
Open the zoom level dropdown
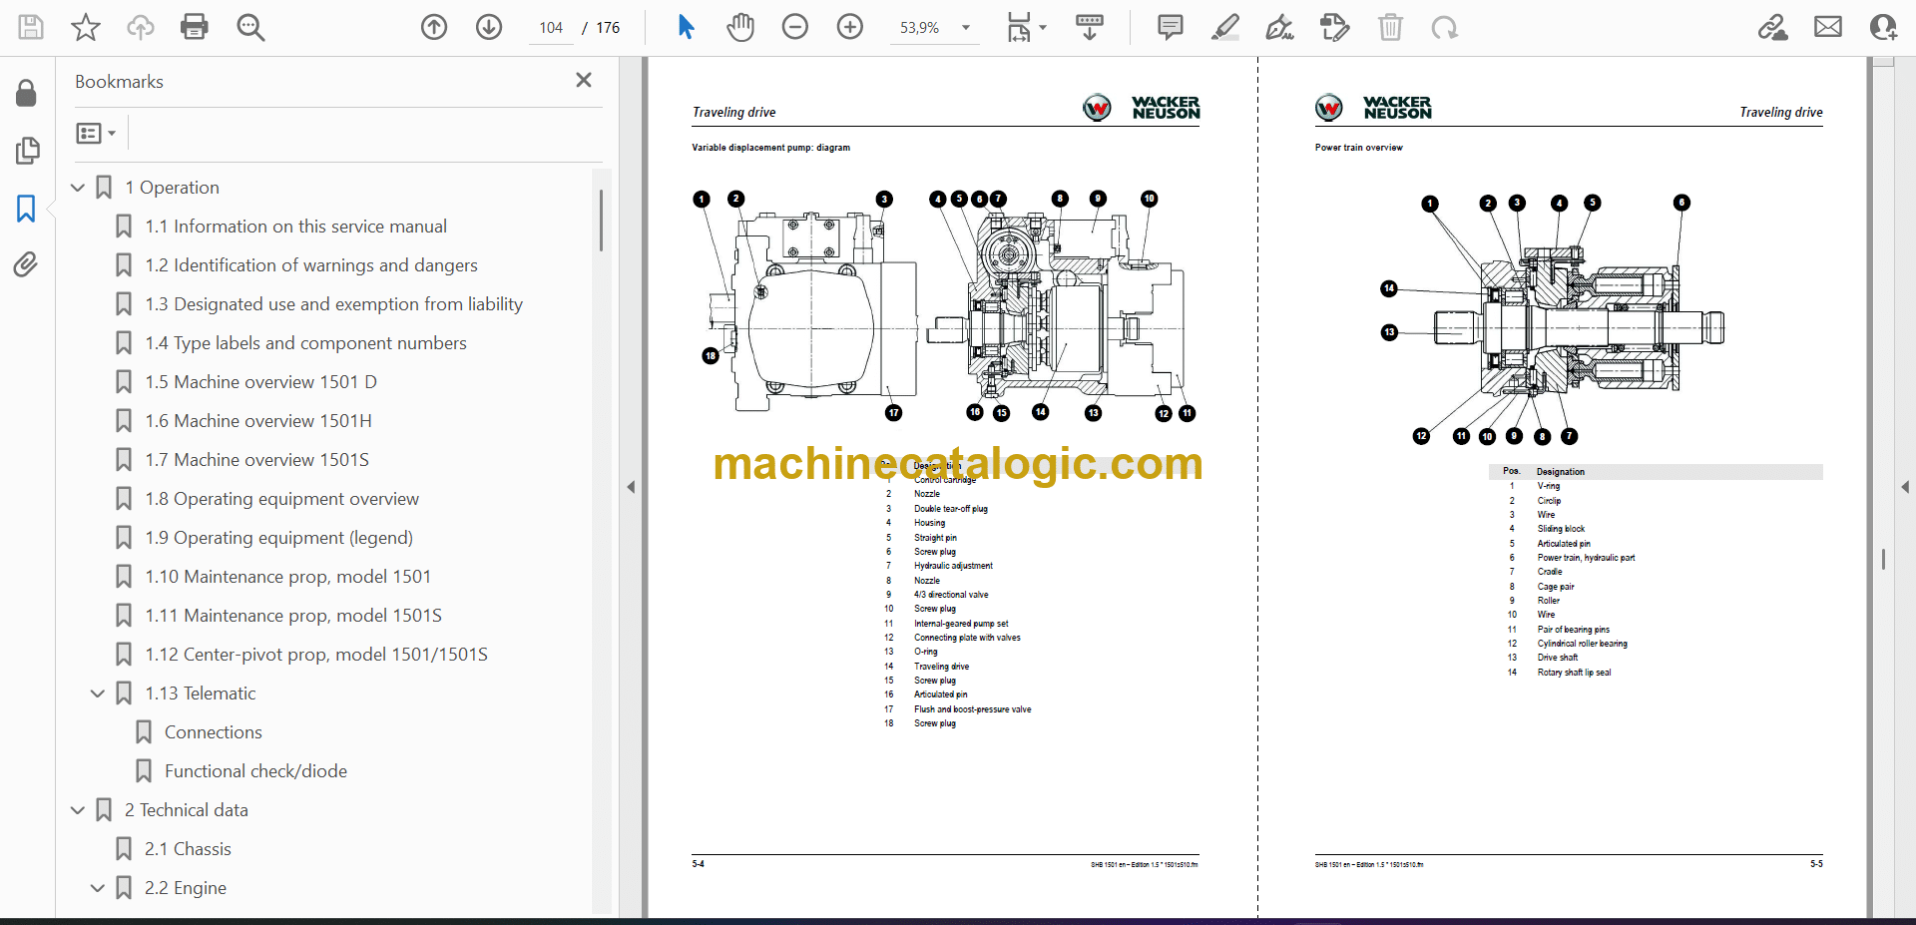pyautogui.click(x=965, y=28)
